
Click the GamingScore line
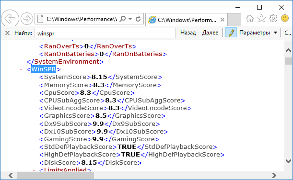pos(99,139)
